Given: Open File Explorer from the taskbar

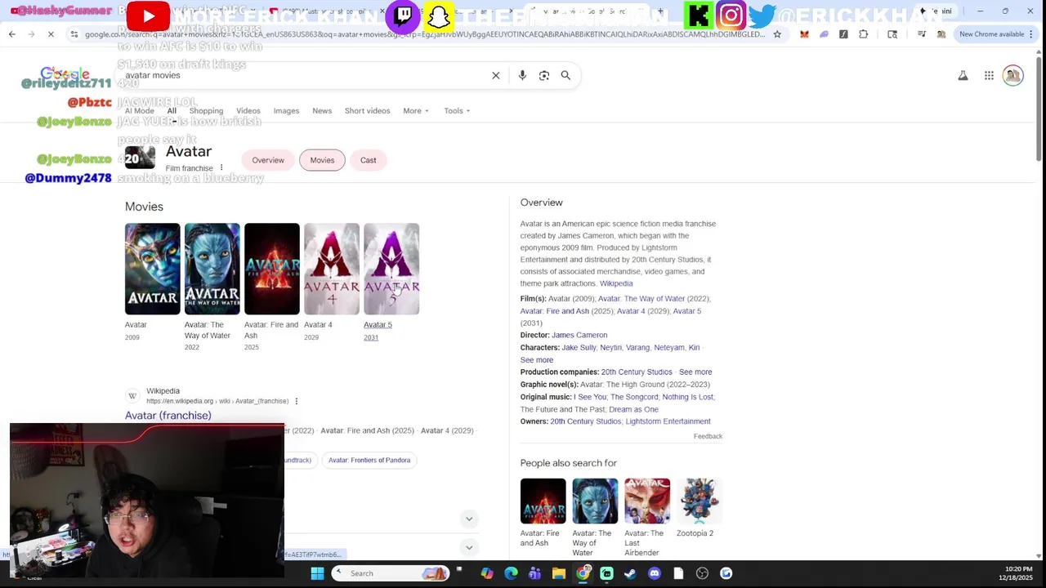Looking at the screenshot, I should pos(558,573).
